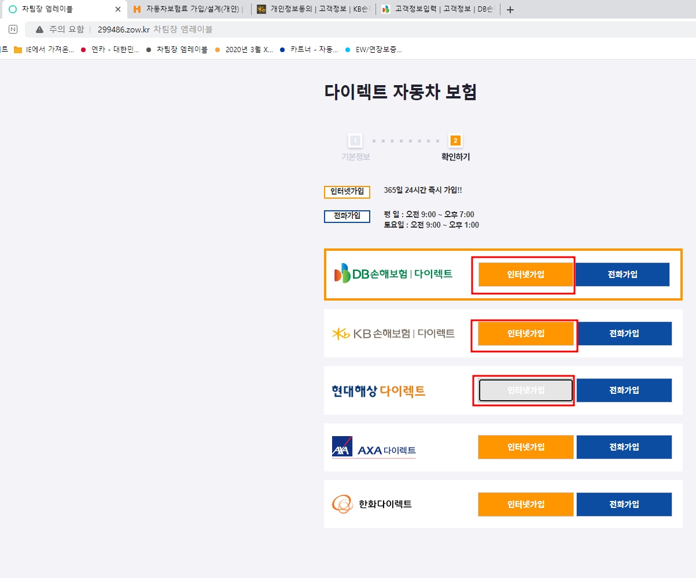This screenshot has width=696, height=578.
Task: Click the 주의 요함 security warning icon
Action: (x=39, y=29)
